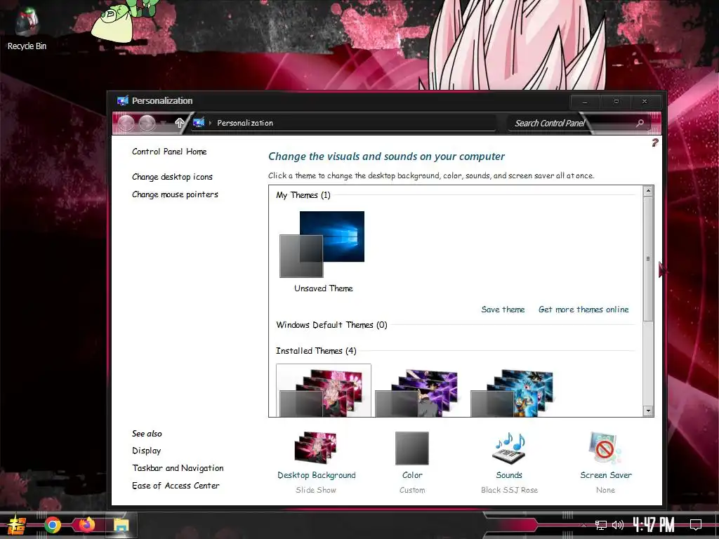The height and width of the screenshot is (539, 719).
Task: Open Control Panel Home
Action: click(169, 152)
